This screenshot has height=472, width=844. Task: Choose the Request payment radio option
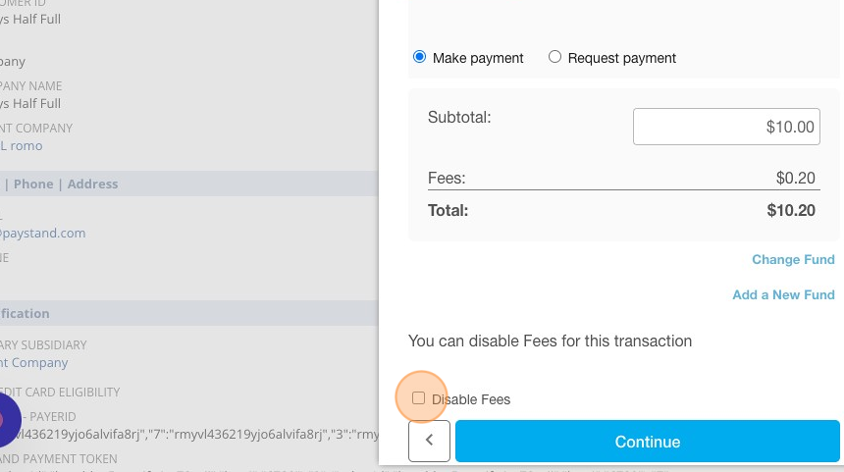click(x=554, y=57)
